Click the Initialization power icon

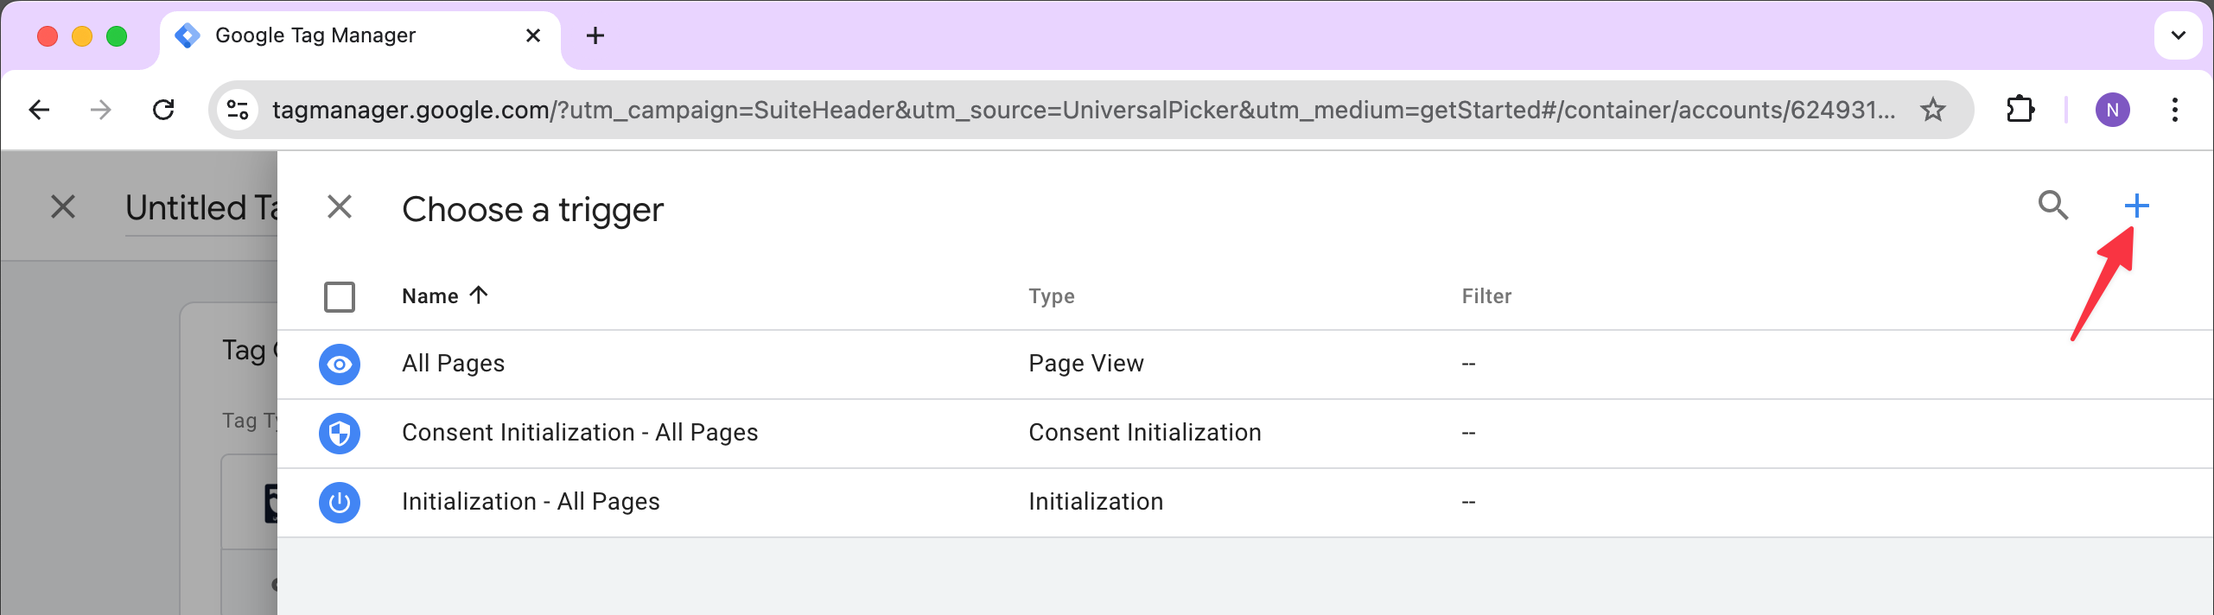(x=340, y=503)
